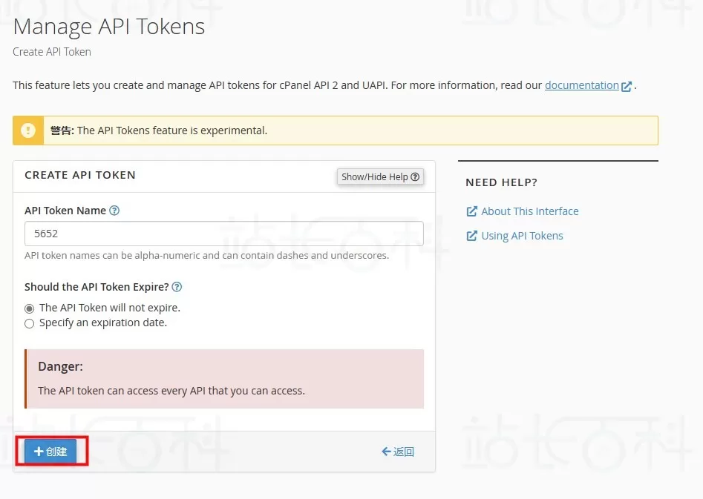Focus the API Token Name input field

pos(223,234)
